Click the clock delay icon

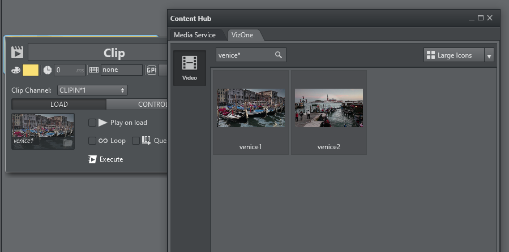click(48, 70)
